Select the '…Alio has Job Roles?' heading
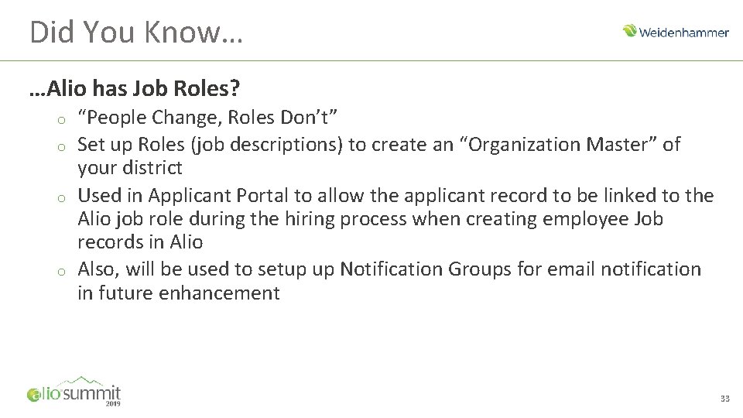This screenshot has height=418, width=743. click(133, 90)
